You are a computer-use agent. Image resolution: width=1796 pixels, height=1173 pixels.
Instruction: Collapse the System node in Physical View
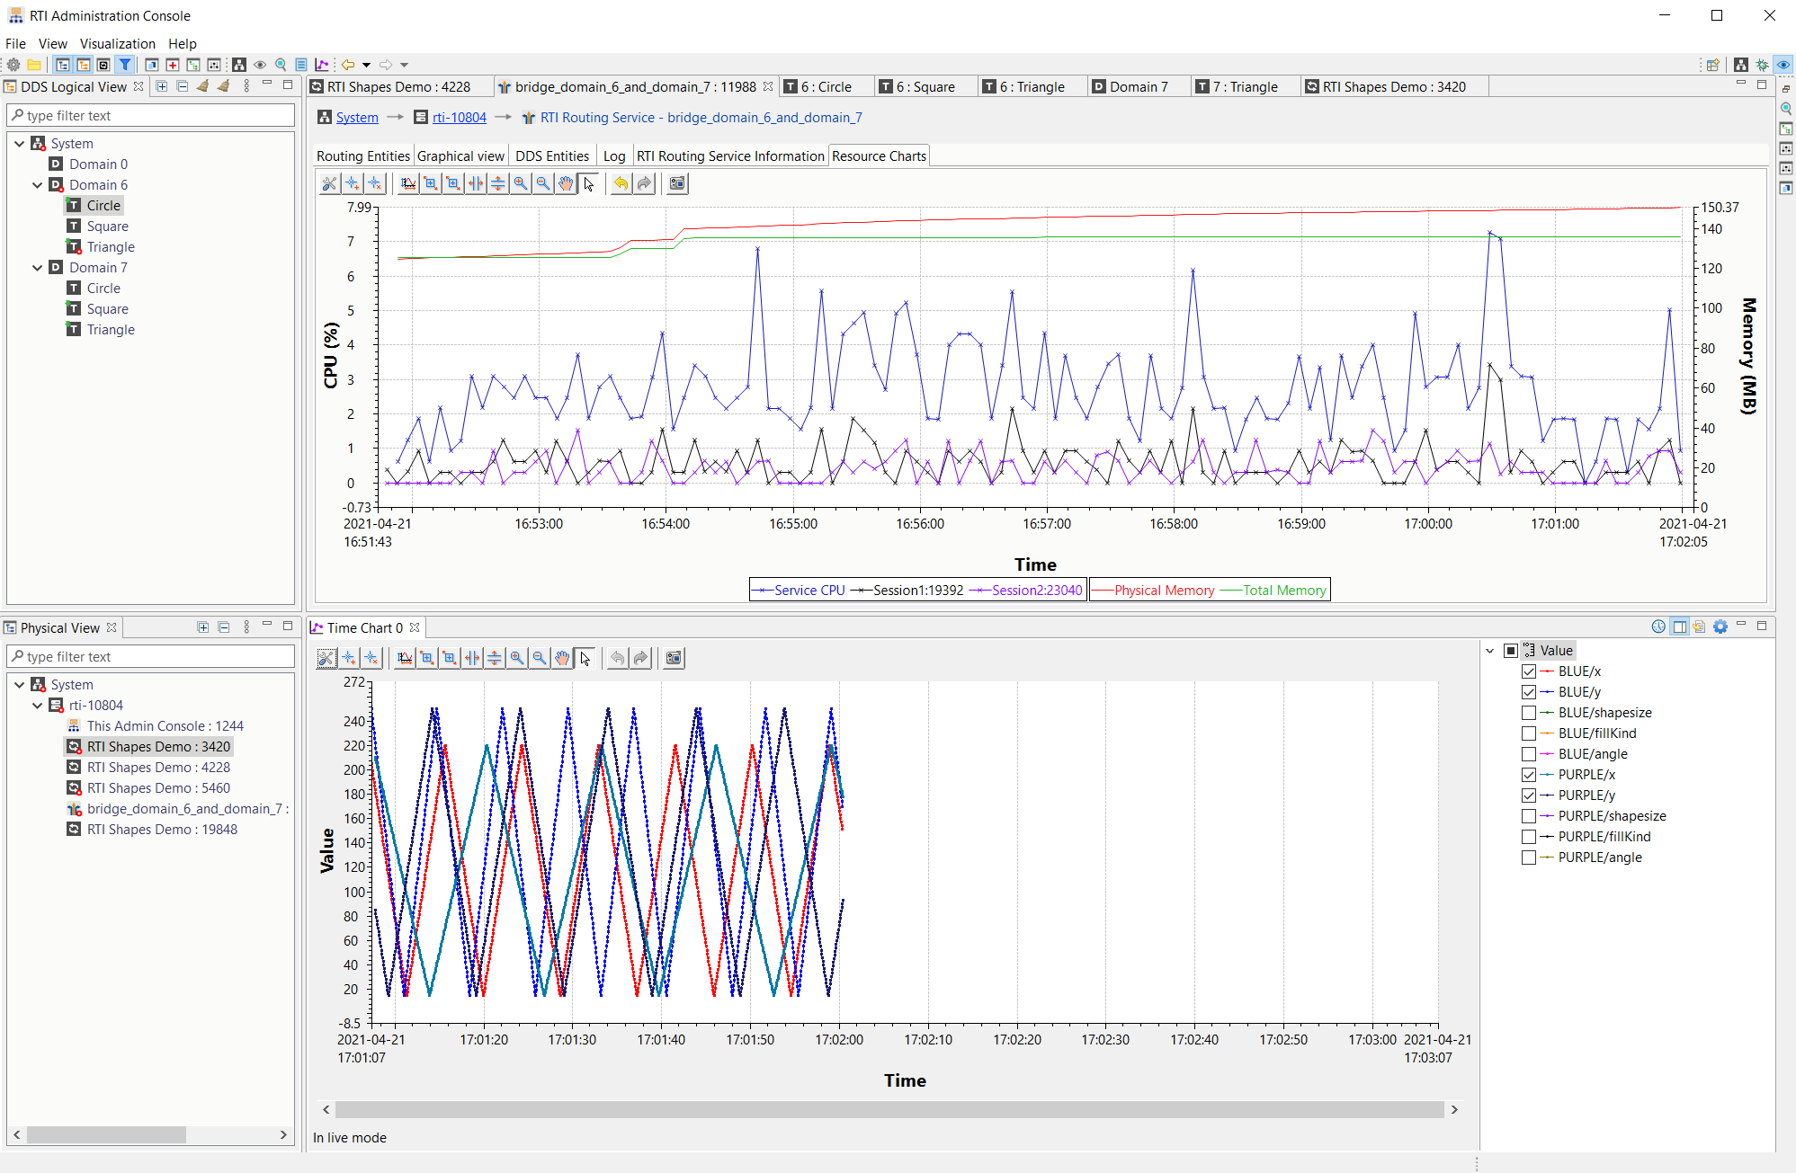[x=20, y=684]
